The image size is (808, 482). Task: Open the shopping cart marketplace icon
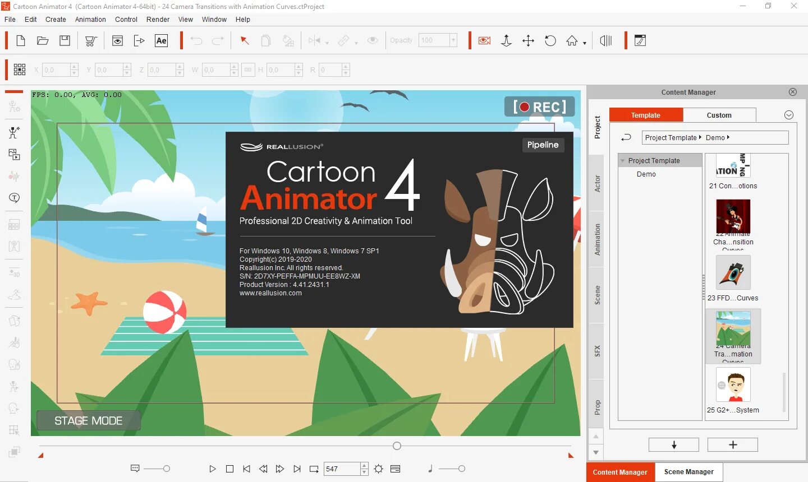90,40
